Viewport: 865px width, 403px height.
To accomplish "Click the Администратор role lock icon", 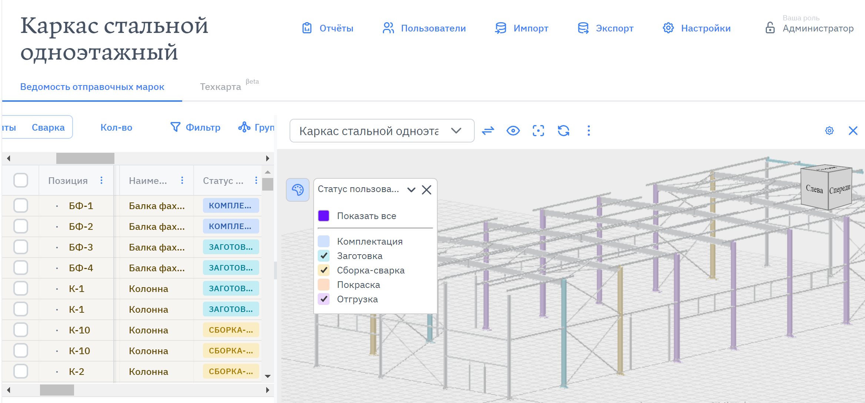I will (770, 28).
